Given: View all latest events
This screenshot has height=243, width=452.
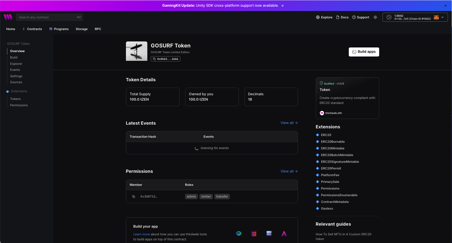Looking at the screenshot, I should click(289, 123).
